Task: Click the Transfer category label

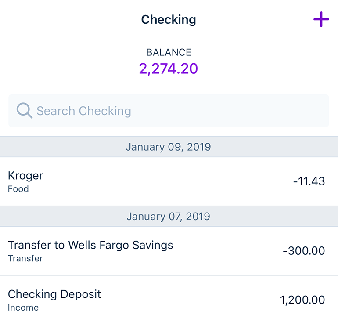Action: point(25,258)
